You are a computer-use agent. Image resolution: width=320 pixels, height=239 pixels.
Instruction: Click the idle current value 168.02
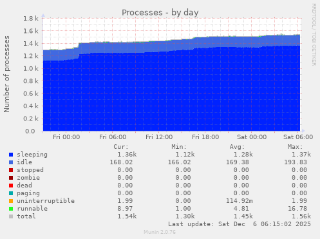121,162
